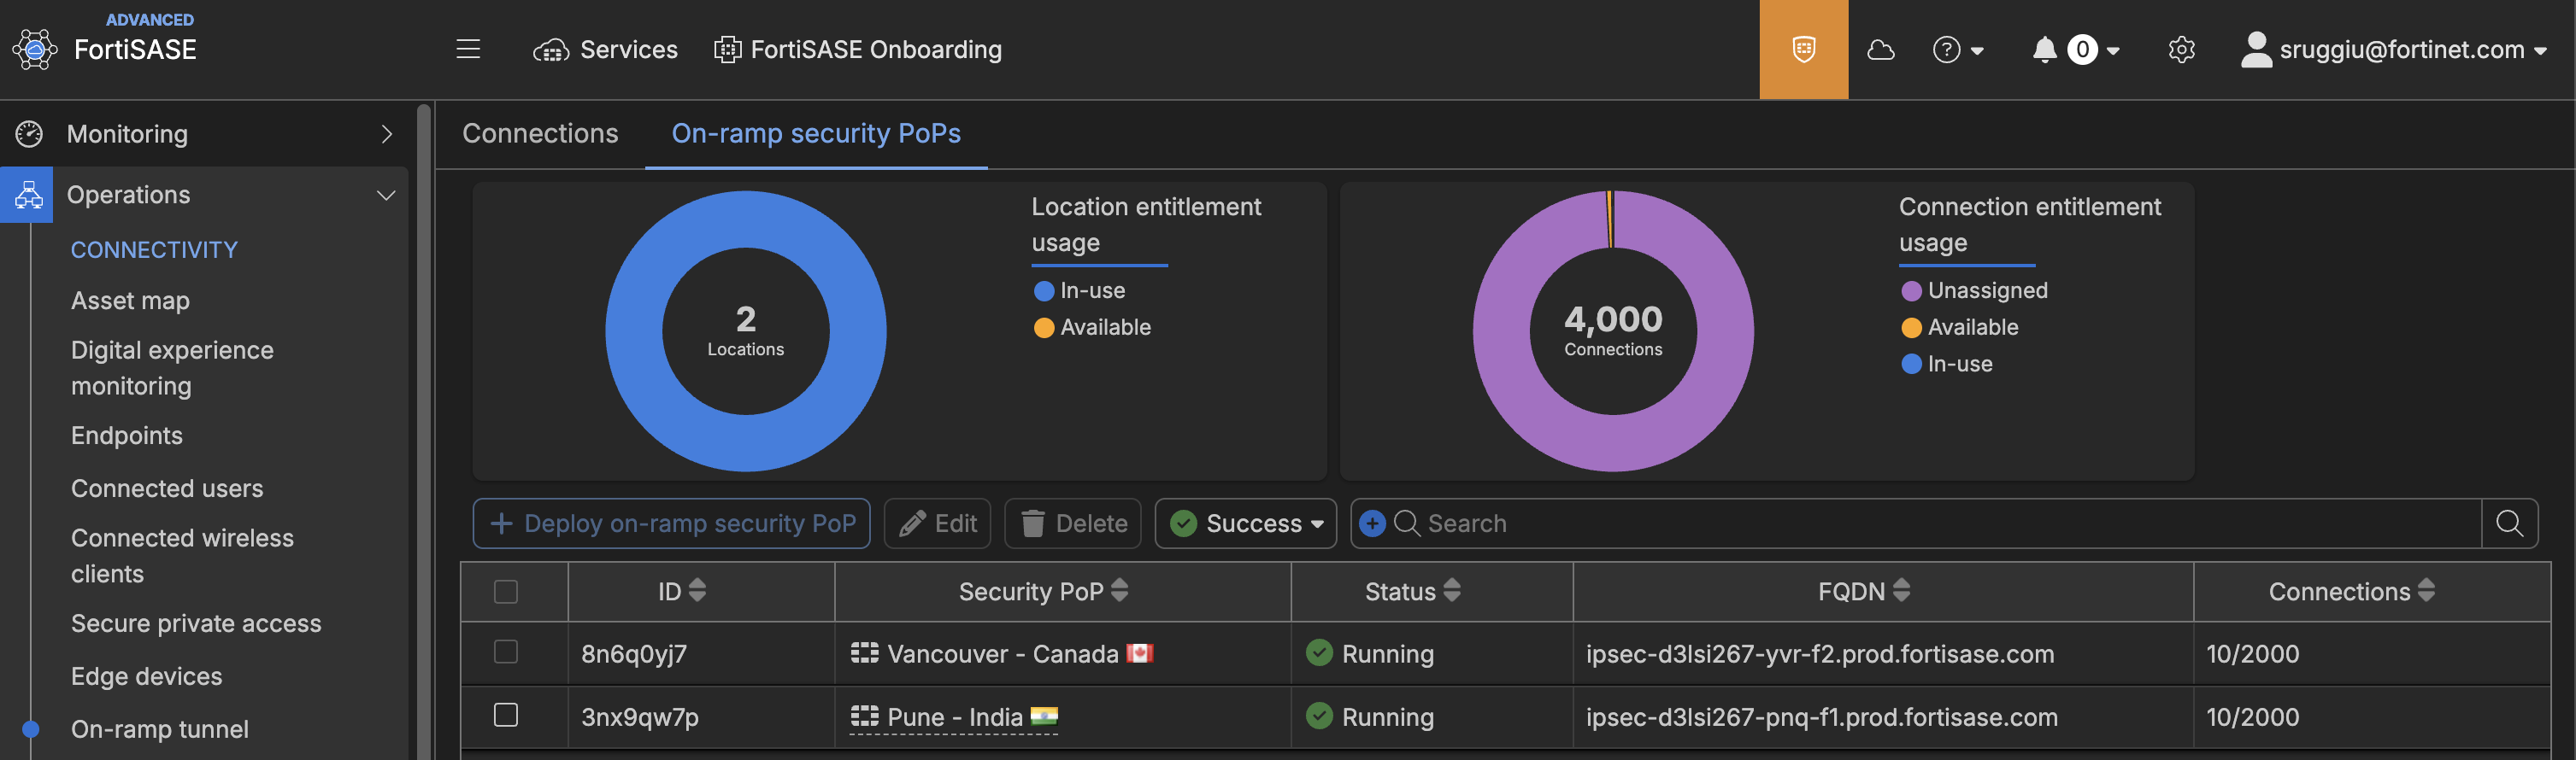This screenshot has height=760, width=2576.
Task: Click Deploy on-ramp security PoP button
Action: point(671,523)
